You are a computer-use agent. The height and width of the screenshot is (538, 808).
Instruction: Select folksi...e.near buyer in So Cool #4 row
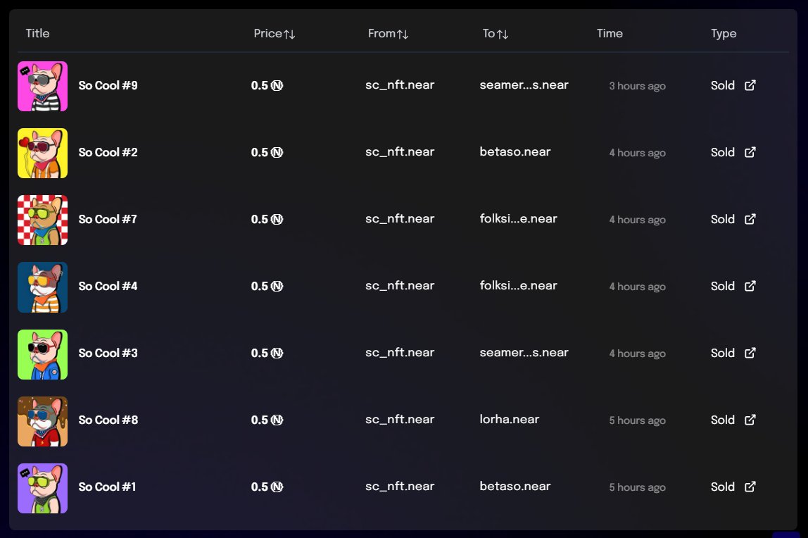pos(518,285)
